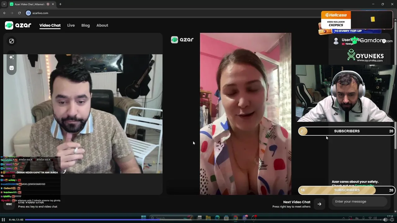Screen dimensions: 397x223
Task: Click the lower SUBSCRIBERS progress bar
Action: click(347, 190)
